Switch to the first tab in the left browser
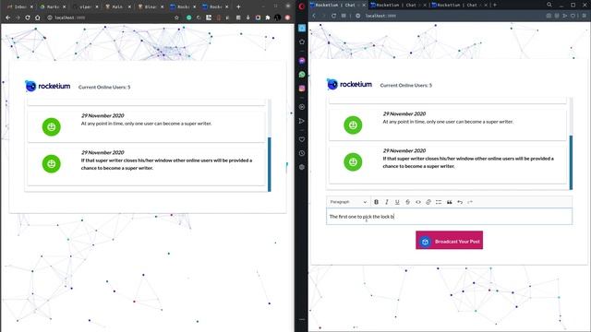 [x=19, y=6]
